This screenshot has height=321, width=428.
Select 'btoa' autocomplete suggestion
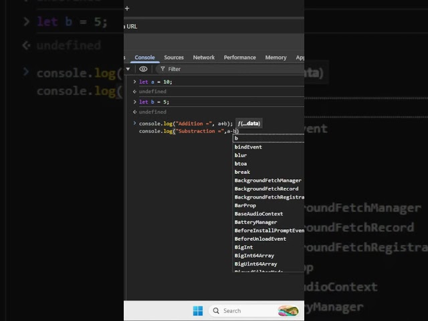tap(268, 164)
